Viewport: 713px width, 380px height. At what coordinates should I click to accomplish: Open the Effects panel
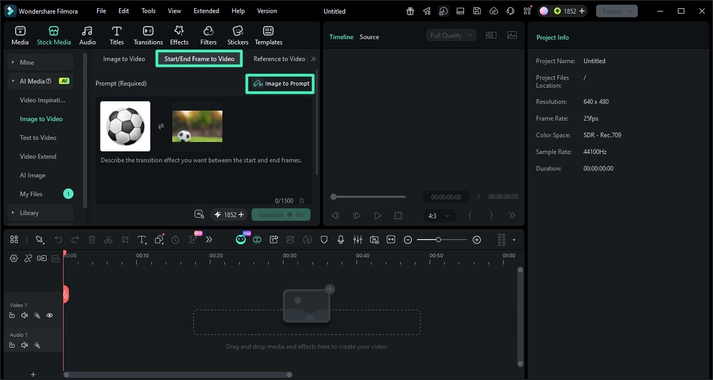point(179,35)
